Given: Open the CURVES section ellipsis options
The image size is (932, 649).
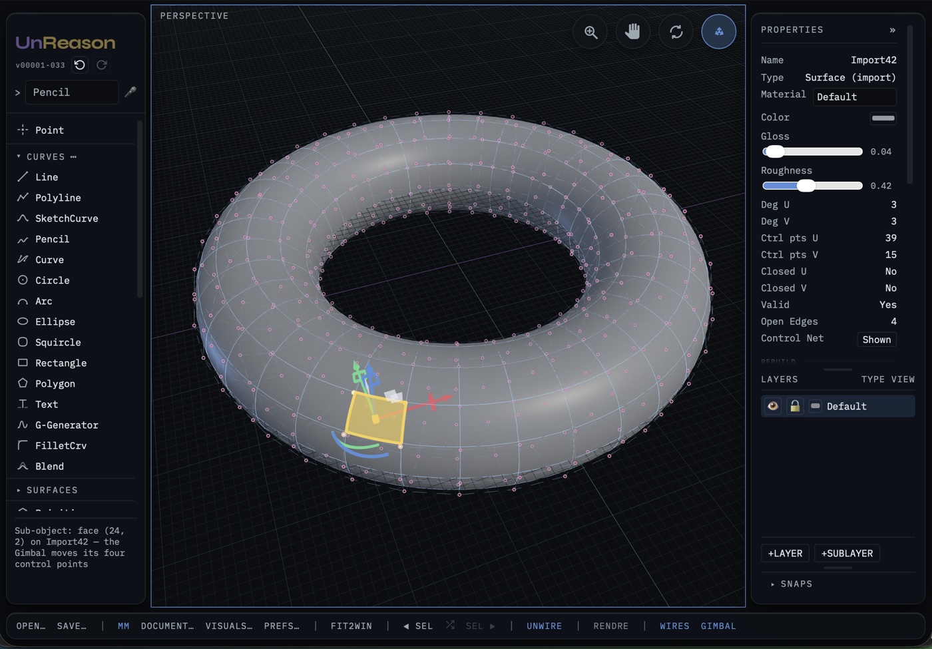Looking at the screenshot, I should [73, 156].
